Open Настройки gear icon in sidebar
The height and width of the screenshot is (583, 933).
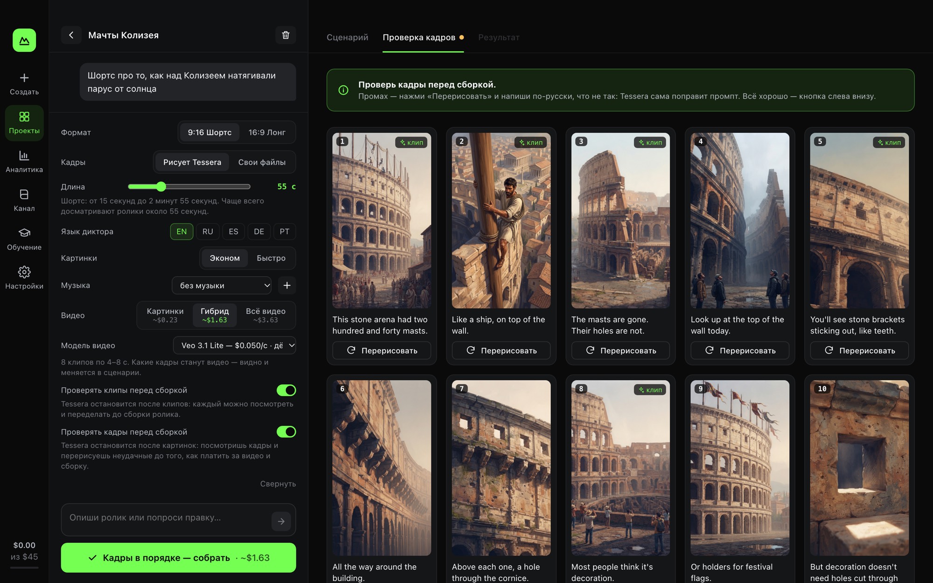point(24,272)
